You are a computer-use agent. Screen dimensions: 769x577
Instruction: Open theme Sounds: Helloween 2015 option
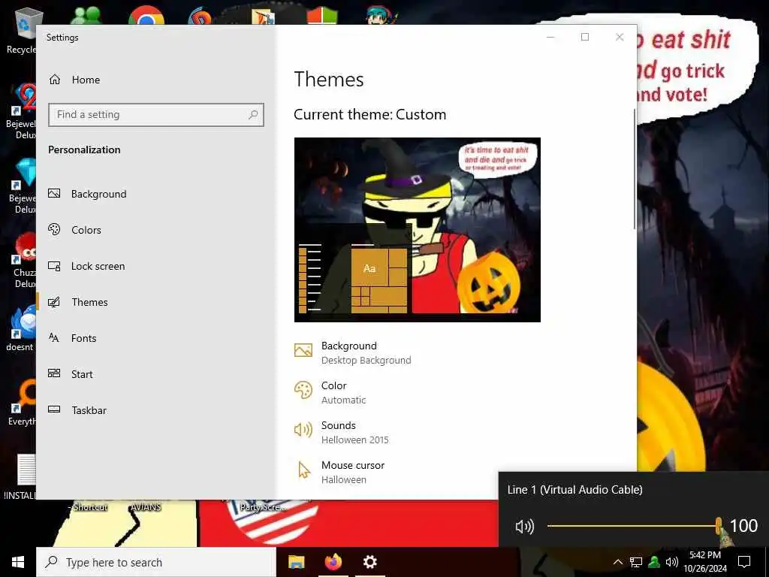pos(342,432)
